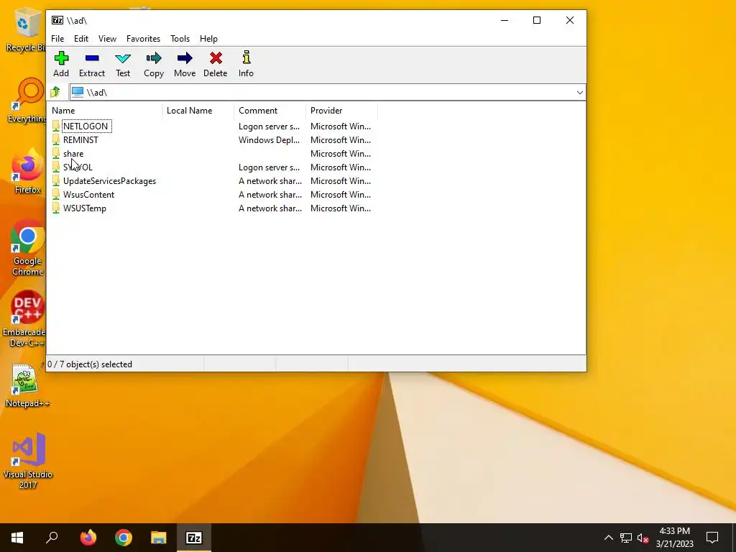Image resolution: width=736 pixels, height=552 pixels.
Task: Sort by the Comment column header
Action: (270, 110)
